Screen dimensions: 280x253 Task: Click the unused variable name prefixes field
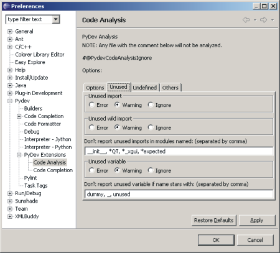click(x=179, y=194)
